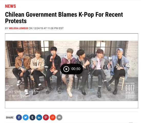
Task: Share article on Tumblr
Action: click(x=32, y=117)
